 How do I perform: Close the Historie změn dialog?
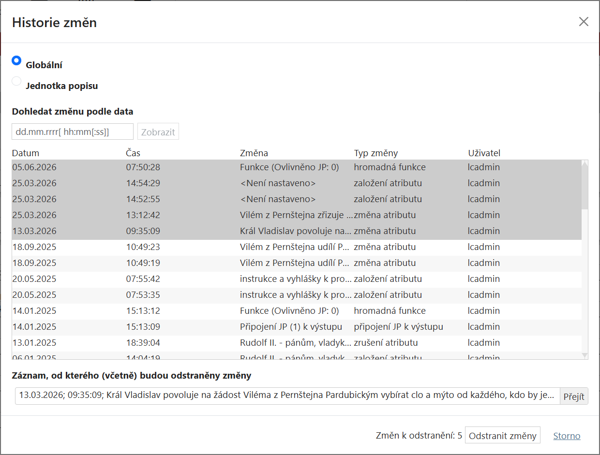pyautogui.click(x=584, y=22)
